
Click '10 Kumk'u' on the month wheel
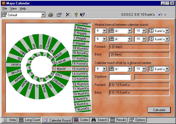coord(81,94)
